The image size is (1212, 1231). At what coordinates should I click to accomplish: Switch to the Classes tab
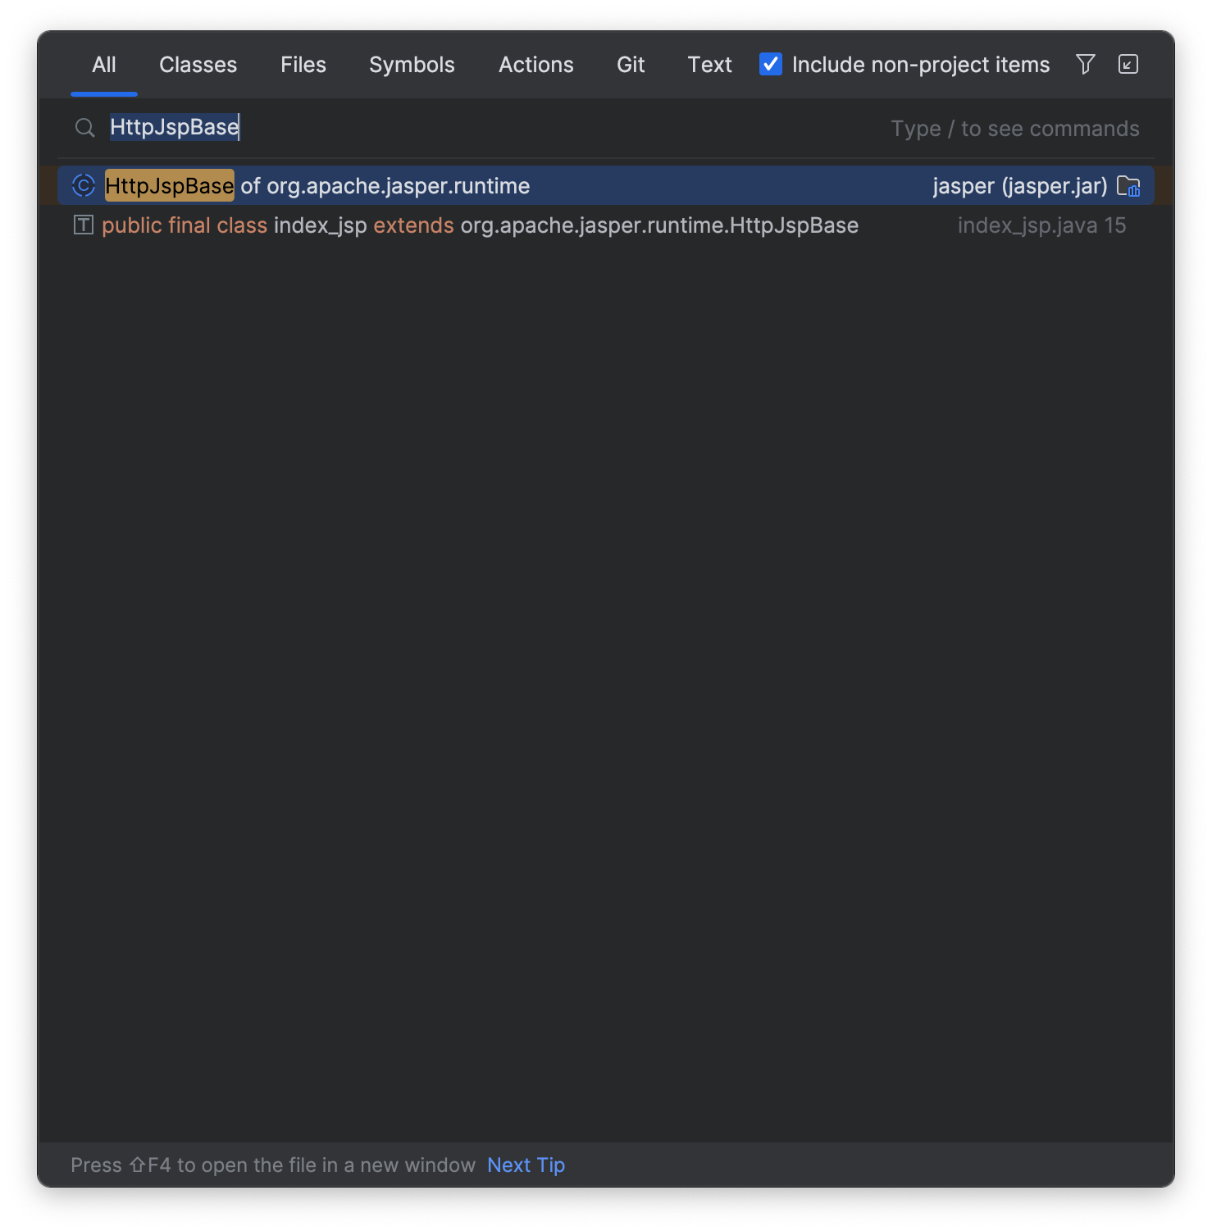[198, 65]
